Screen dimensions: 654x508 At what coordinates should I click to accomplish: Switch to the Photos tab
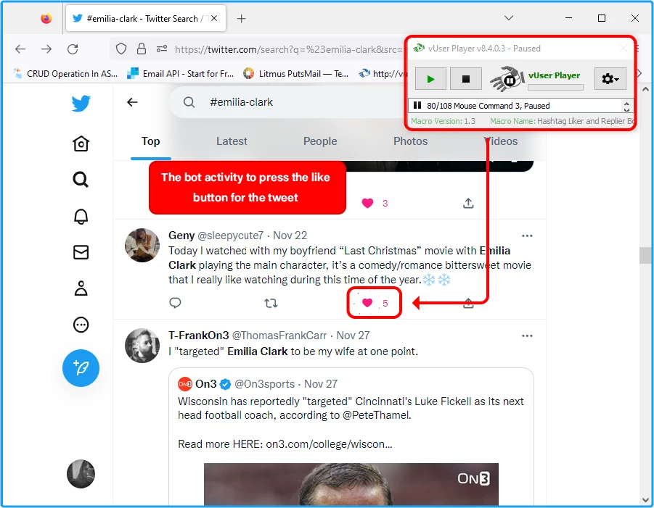pyautogui.click(x=410, y=141)
